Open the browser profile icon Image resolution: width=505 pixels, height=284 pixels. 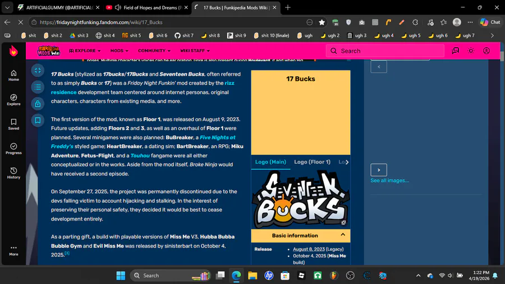pos(457,22)
